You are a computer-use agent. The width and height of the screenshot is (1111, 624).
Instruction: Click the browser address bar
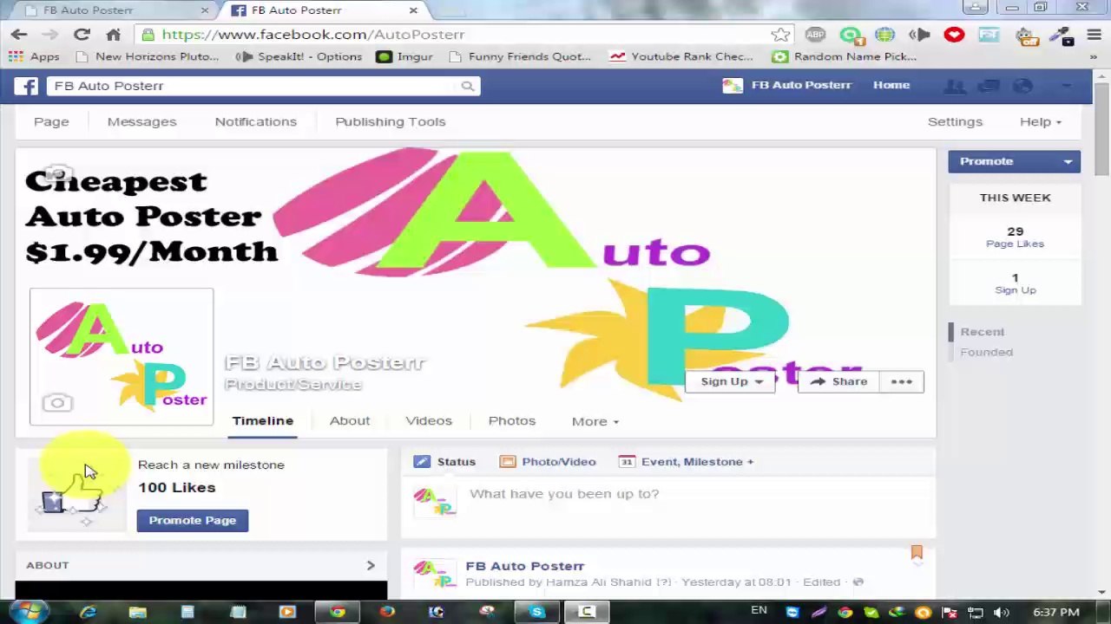[x=465, y=35]
